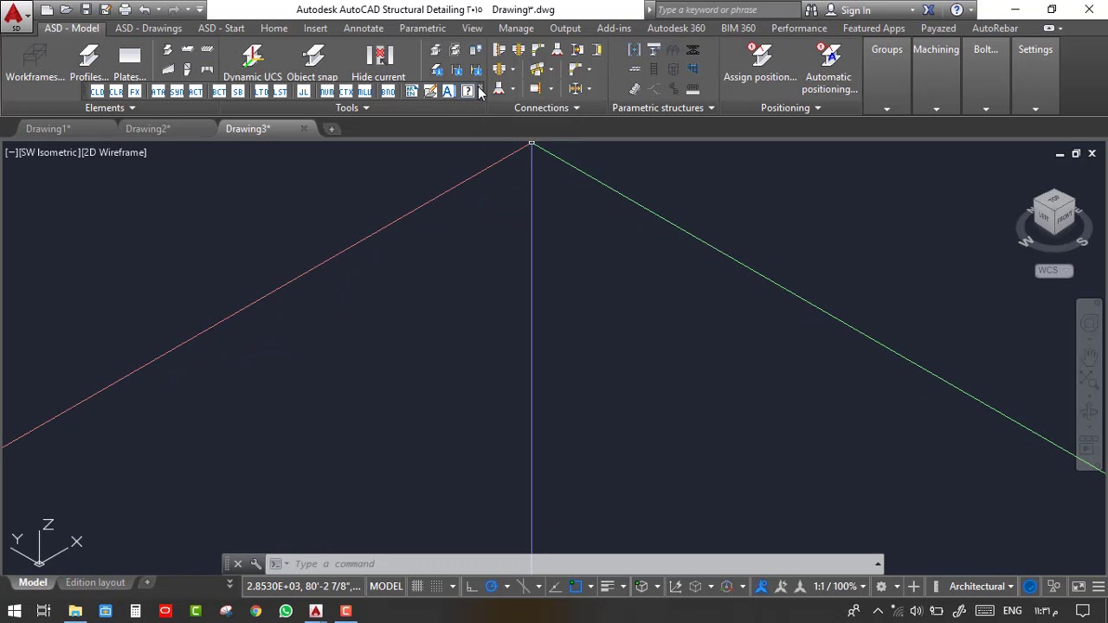Viewport: 1108px width, 623px height.
Task: Click the WCS label under the ViewCube
Action: pos(1053,271)
